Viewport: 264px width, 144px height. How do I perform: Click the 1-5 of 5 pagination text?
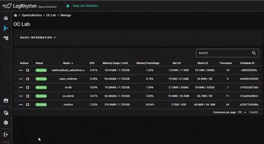253,112
